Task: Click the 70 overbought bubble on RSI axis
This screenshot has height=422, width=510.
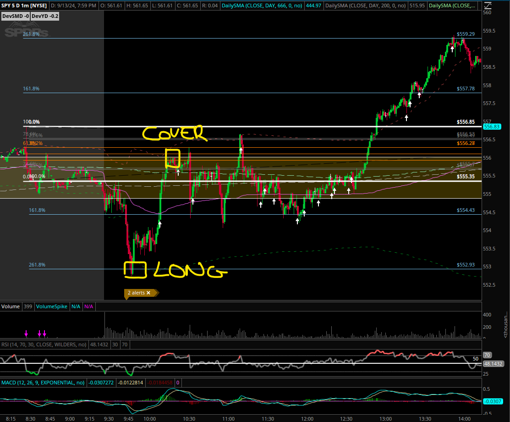Action: tap(487, 355)
